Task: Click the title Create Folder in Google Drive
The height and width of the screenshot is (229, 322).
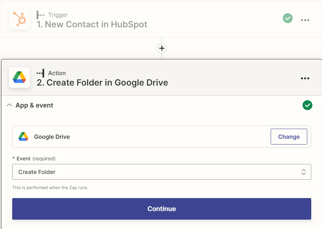Action: pos(102,83)
